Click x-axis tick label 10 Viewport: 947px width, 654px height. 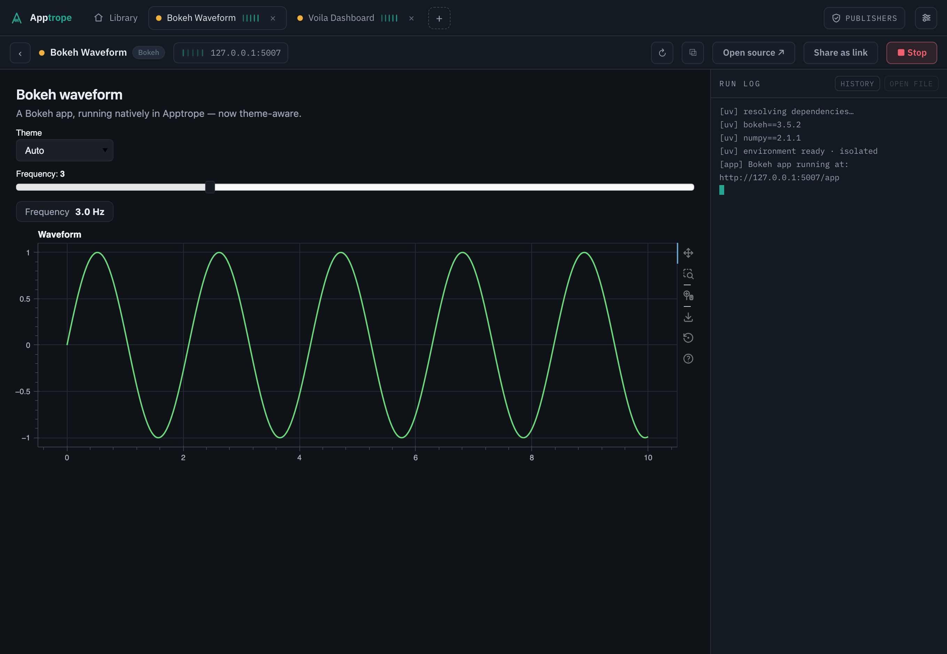pos(648,458)
